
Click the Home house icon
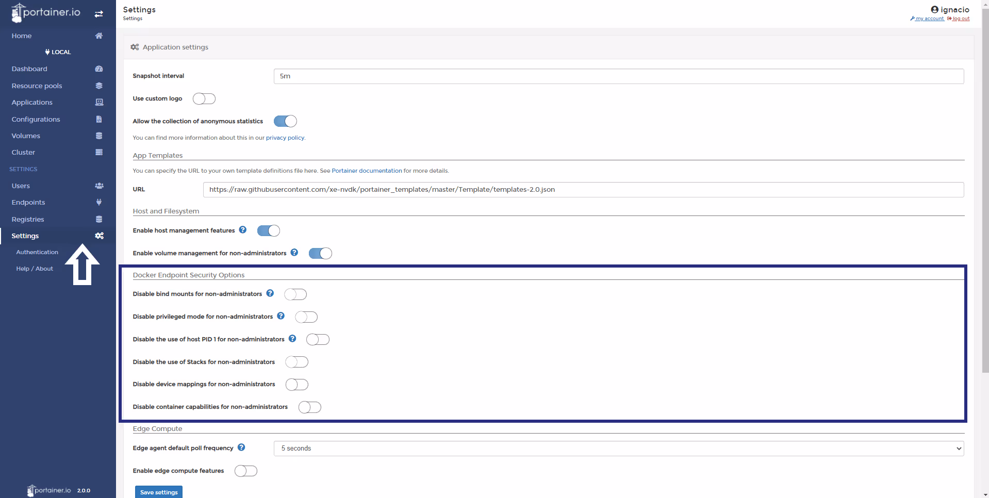click(x=99, y=36)
